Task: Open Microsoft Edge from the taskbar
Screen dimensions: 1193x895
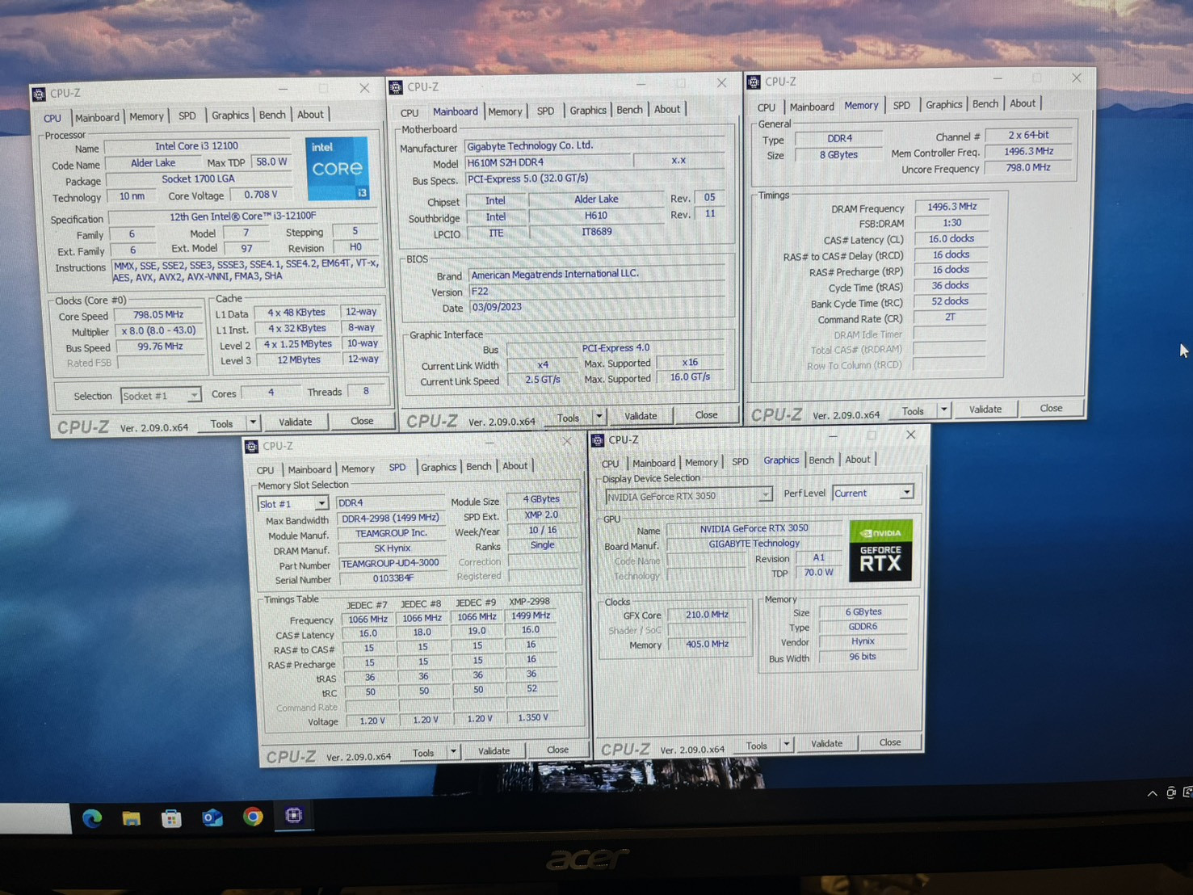Action: tap(92, 818)
